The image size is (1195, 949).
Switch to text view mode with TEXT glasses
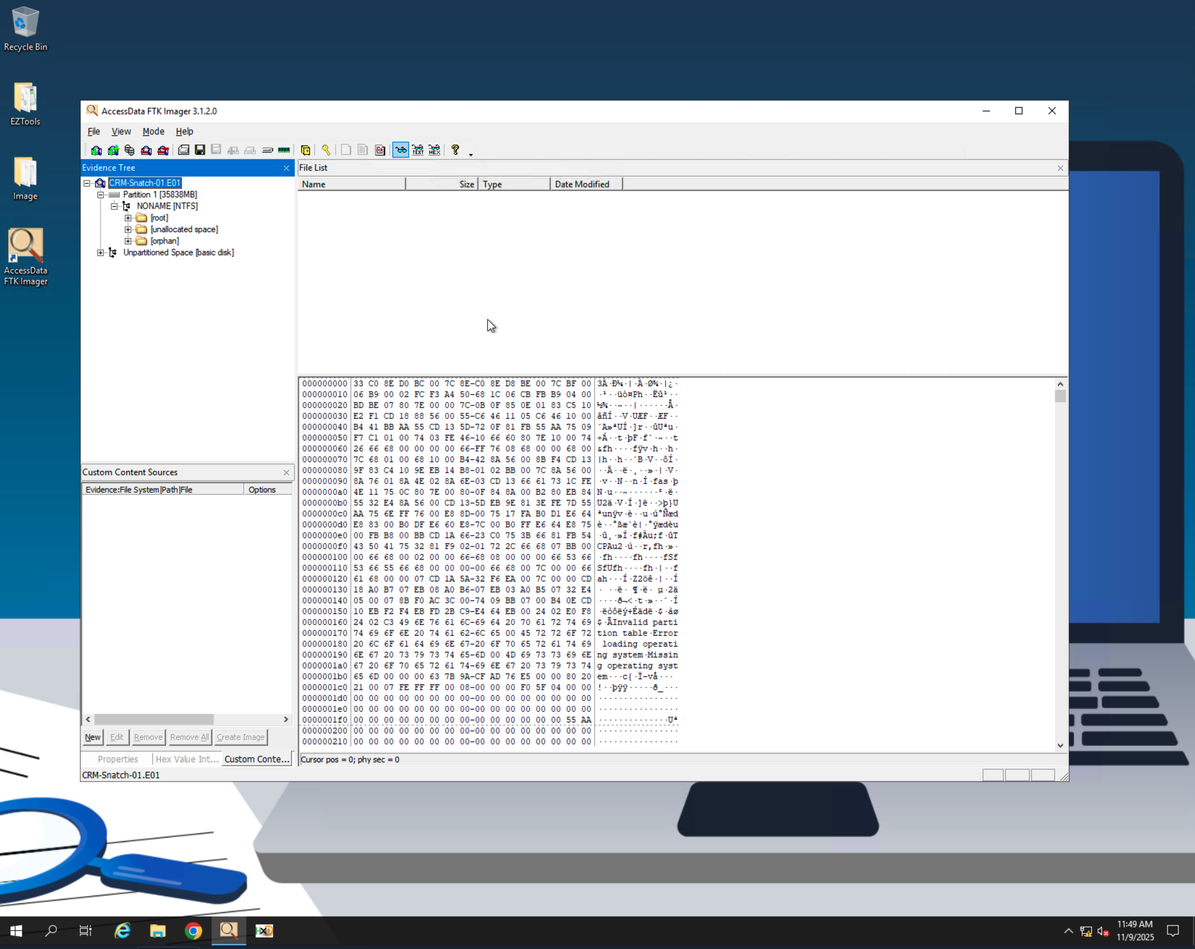coord(417,150)
